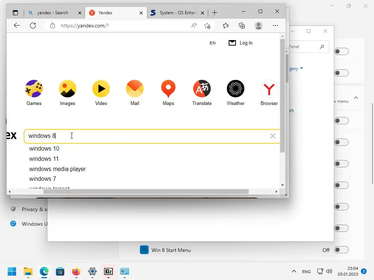Open Yandex Maps icon
Screen dimensions: 374x280
coord(168,89)
